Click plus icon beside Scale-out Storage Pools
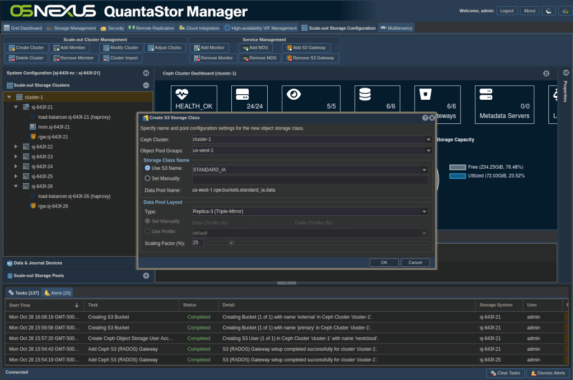This screenshot has height=380, width=573. point(146,276)
